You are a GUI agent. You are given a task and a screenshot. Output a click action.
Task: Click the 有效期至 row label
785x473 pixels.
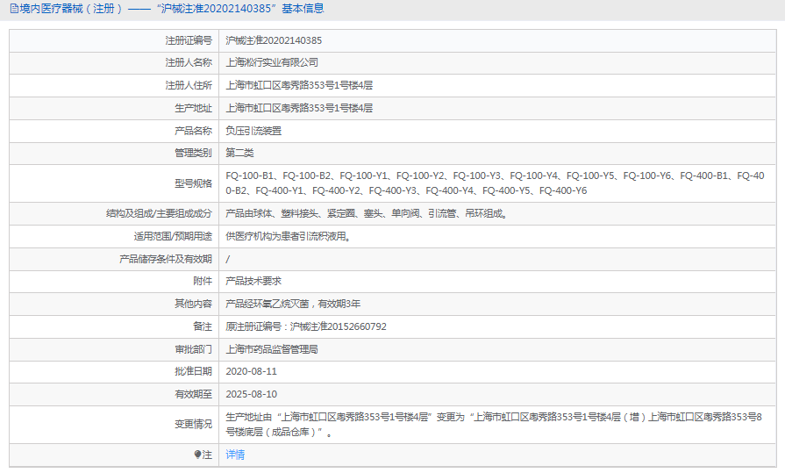tap(193, 394)
